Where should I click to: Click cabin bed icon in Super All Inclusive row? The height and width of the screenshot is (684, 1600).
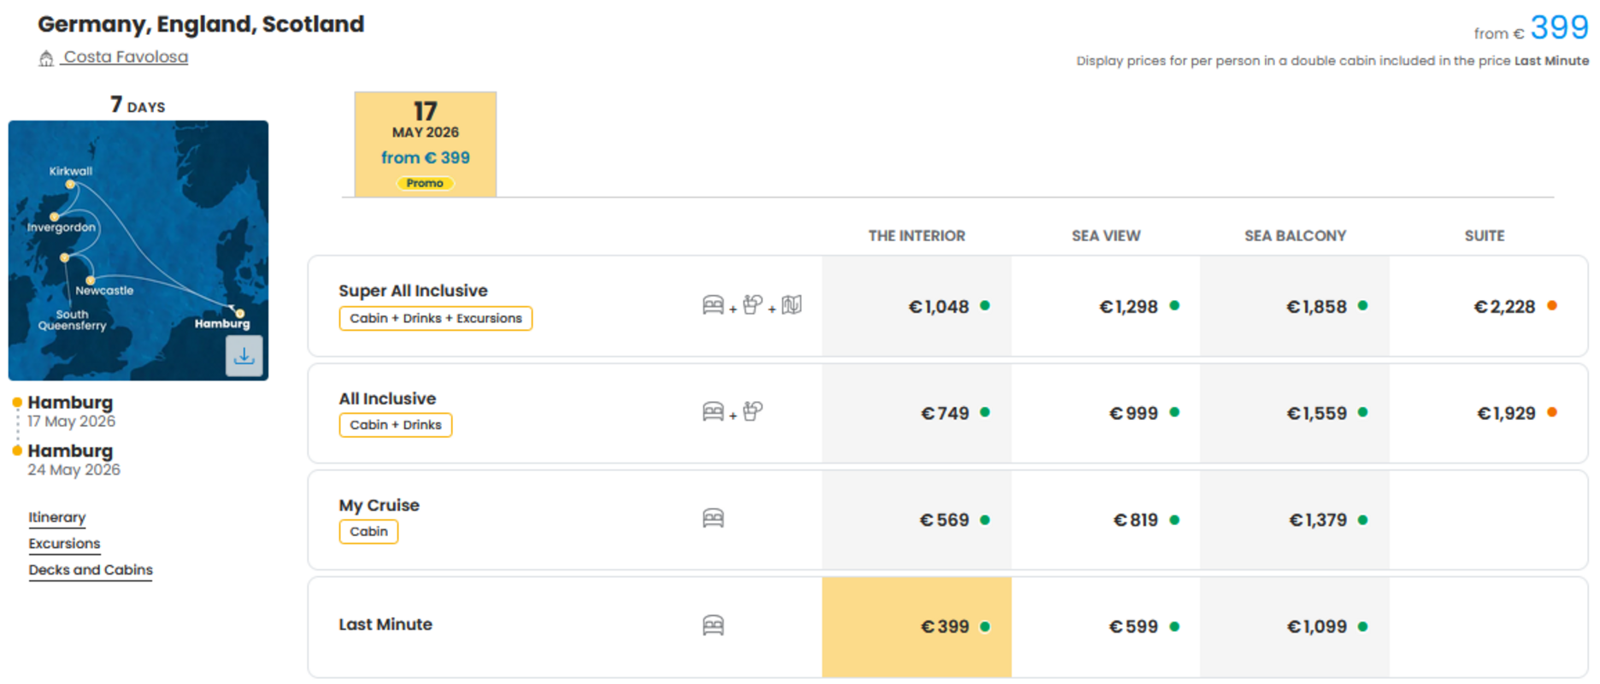713,305
